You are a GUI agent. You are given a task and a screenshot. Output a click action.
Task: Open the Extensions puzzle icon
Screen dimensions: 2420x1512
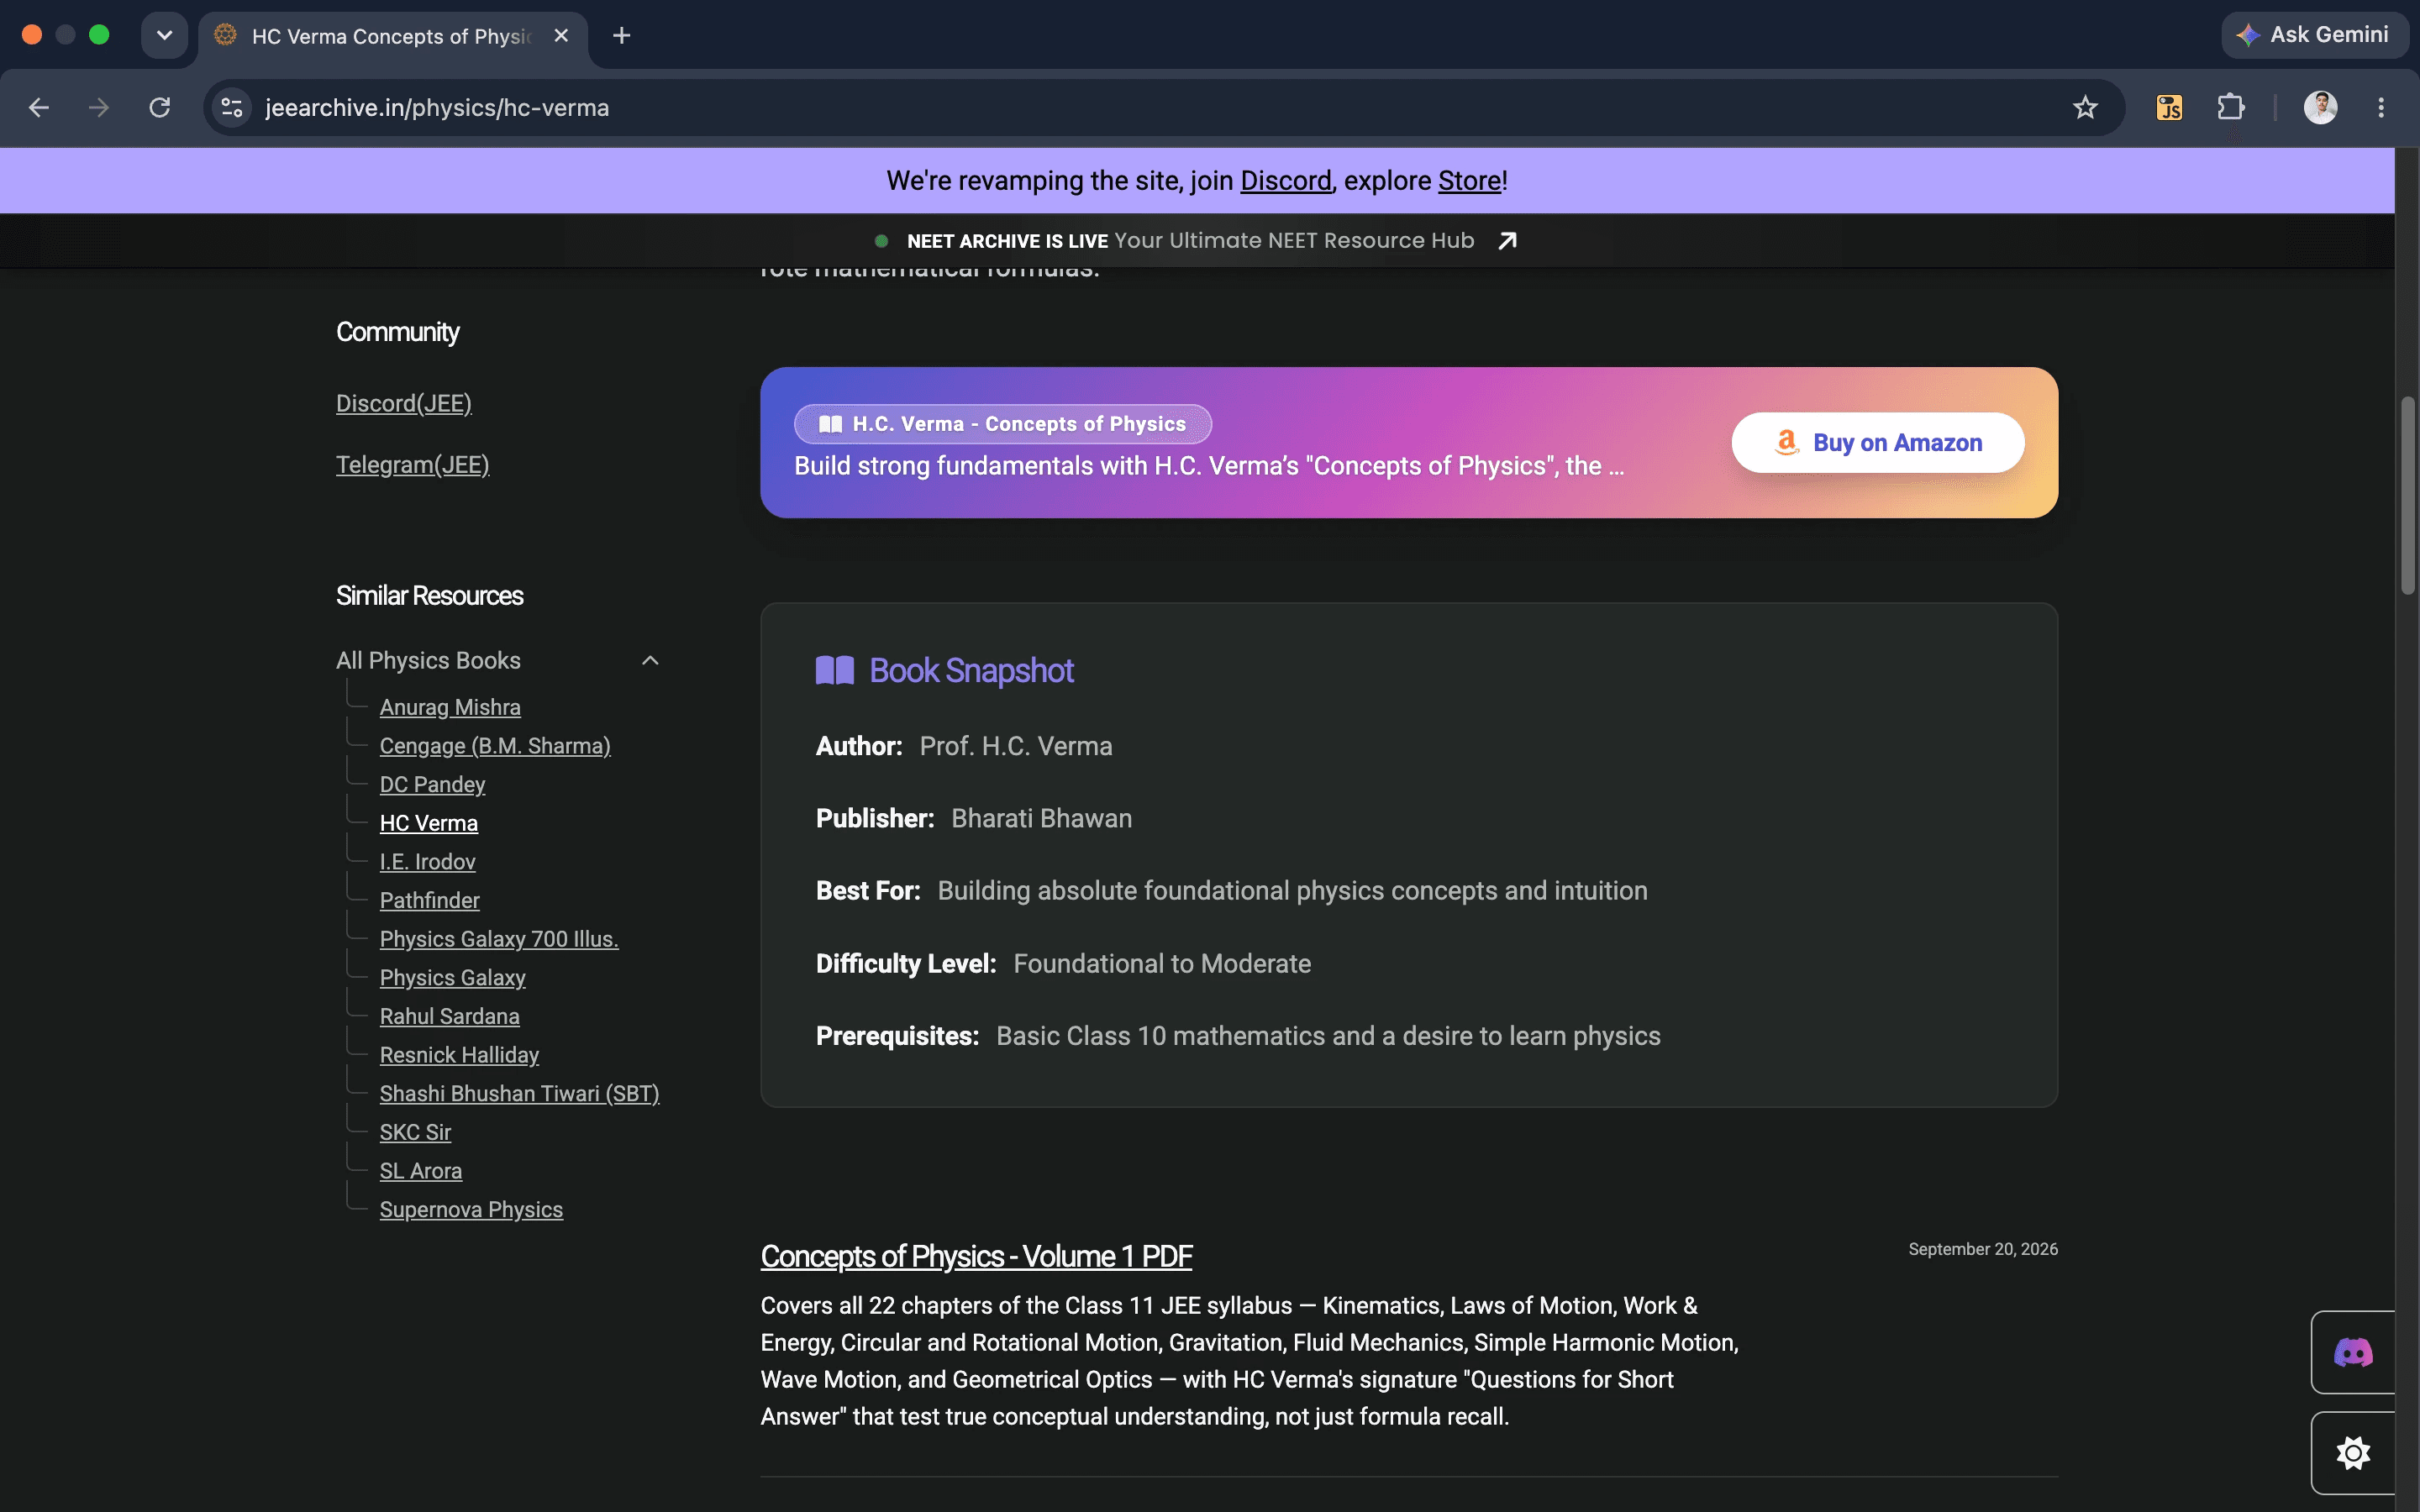pyautogui.click(x=2231, y=107)
